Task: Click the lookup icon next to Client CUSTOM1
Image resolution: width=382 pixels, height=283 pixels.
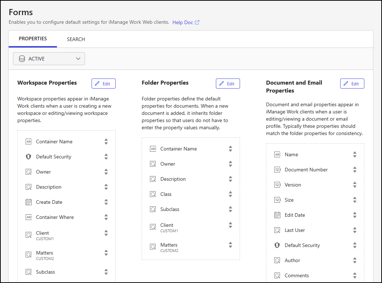Action: 28,234
